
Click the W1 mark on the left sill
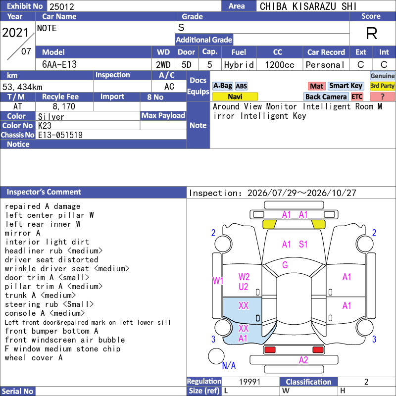(218, 281)
